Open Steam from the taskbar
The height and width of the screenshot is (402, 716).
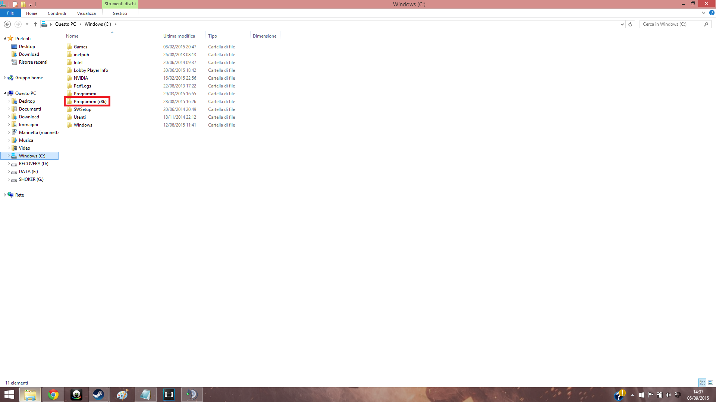[x=98, y=395]
